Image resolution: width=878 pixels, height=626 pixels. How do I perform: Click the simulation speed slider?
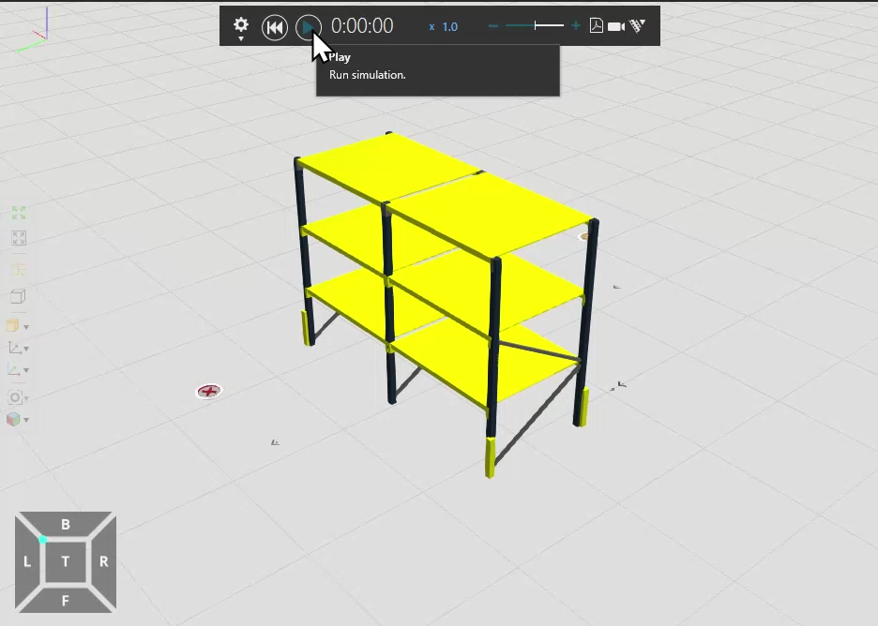[535, 25]
